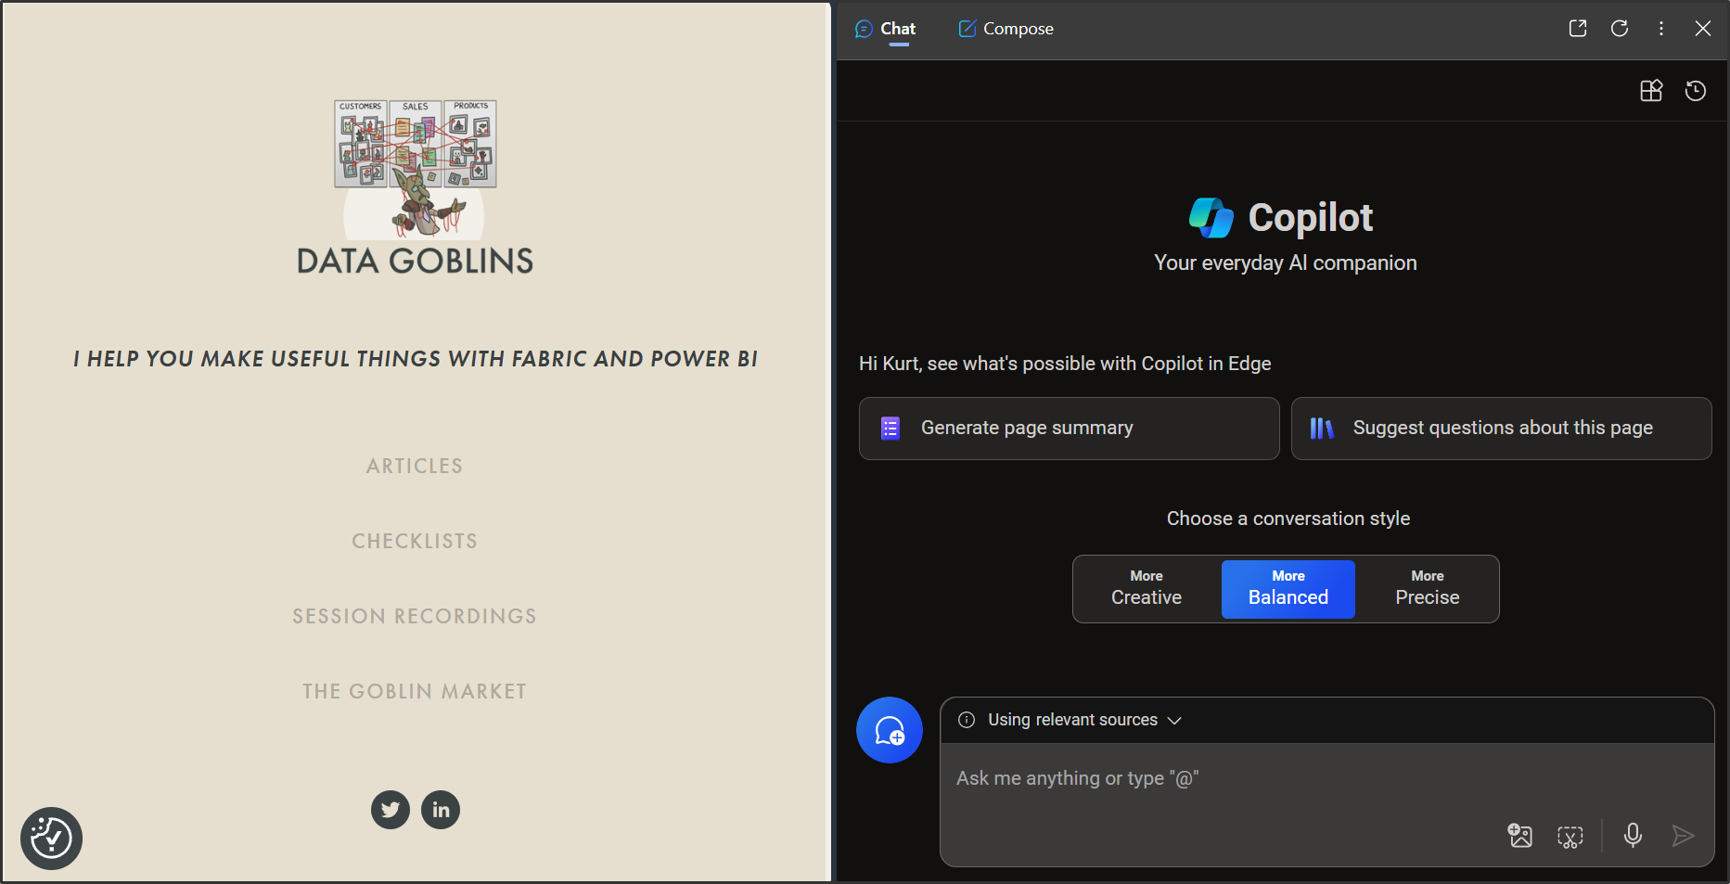Screen dimensions: 1730x884
Task: Use the screenshot capture icon in Copilot
Action: point(1570,836)
